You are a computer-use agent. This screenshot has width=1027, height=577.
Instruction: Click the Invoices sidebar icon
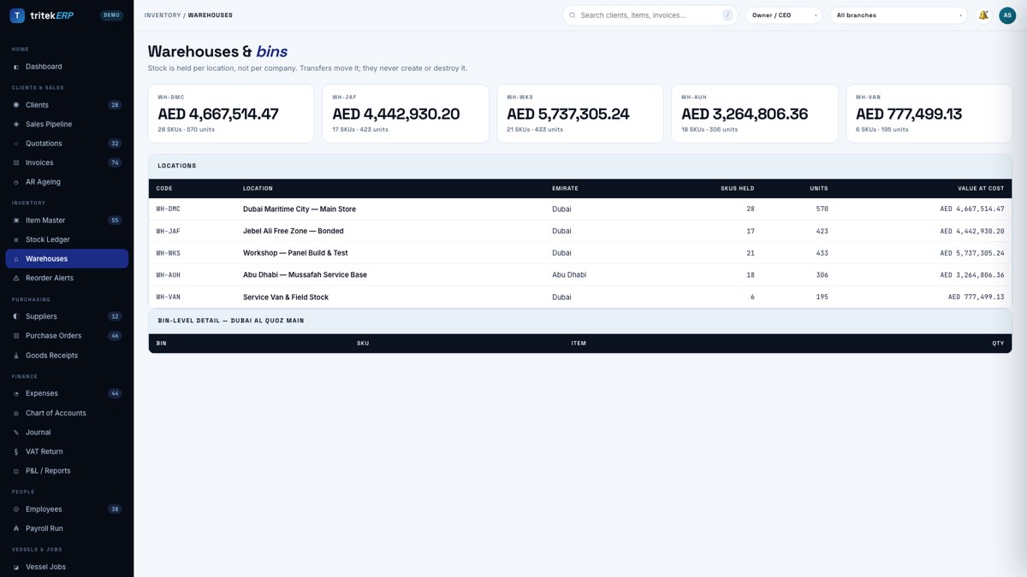(16, 162)
